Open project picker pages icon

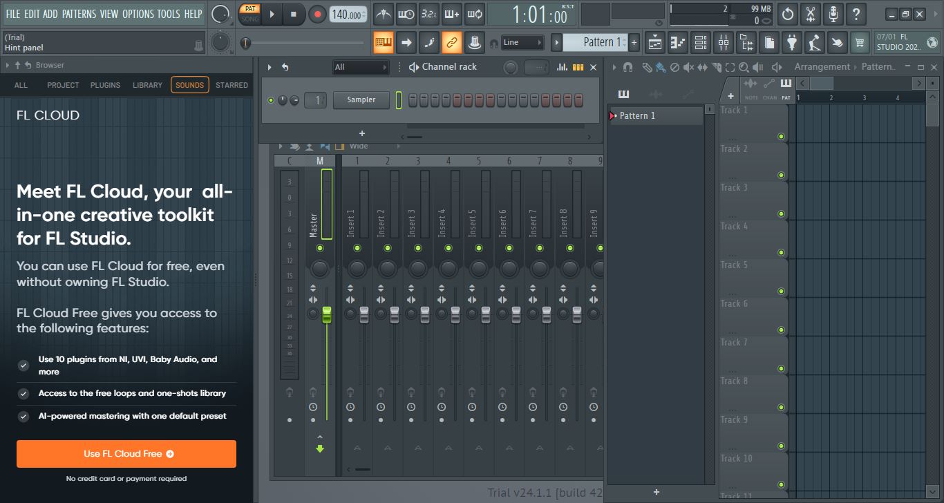point(768,43)
